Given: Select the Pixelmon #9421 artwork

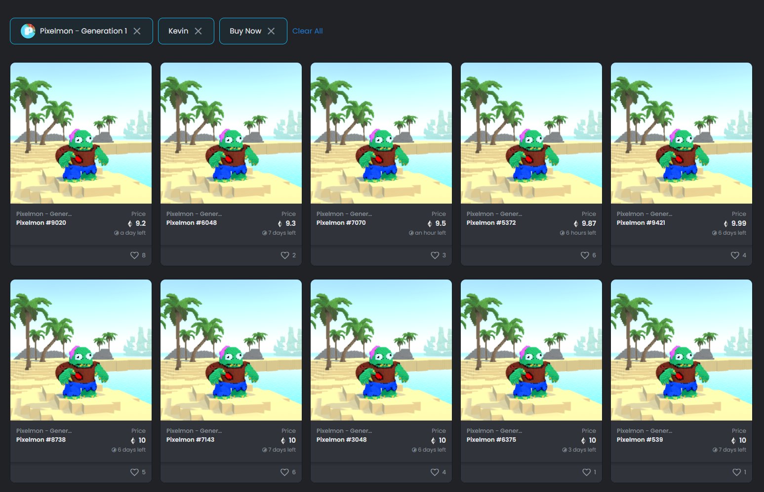Looking at the screenshot, I should pos(682,133).
